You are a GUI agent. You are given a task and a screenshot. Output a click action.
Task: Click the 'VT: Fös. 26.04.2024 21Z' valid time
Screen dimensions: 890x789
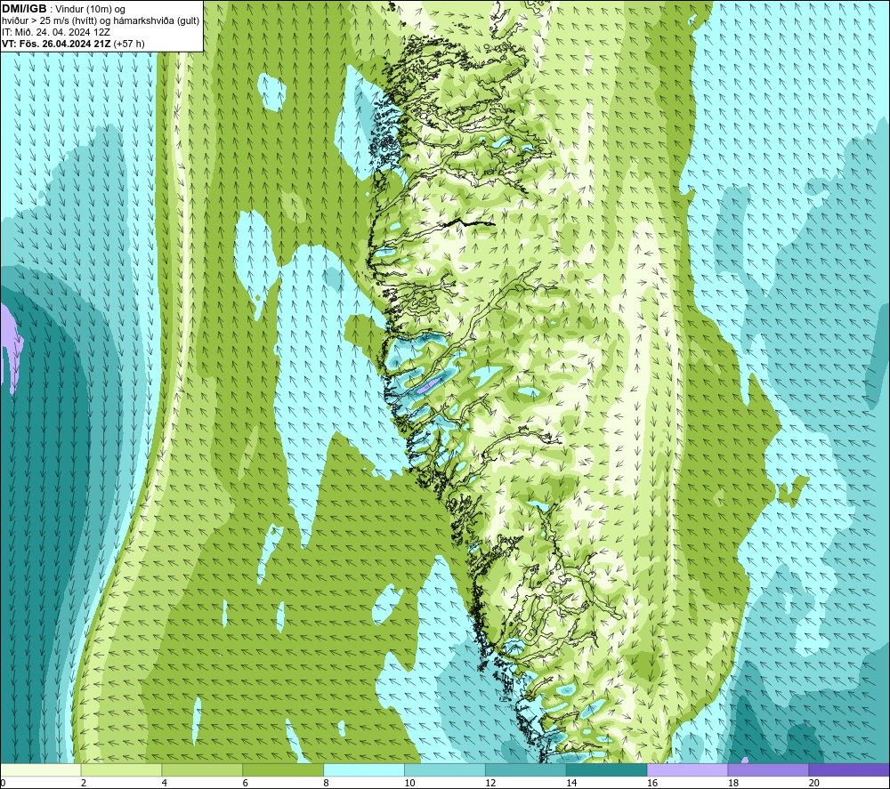coord(56,43)
